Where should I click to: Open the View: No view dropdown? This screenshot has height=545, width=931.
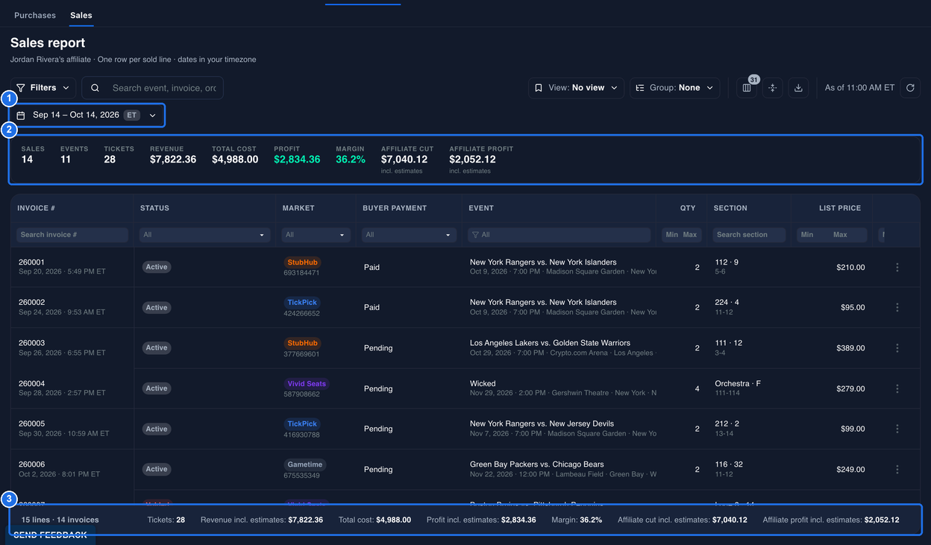577,88
